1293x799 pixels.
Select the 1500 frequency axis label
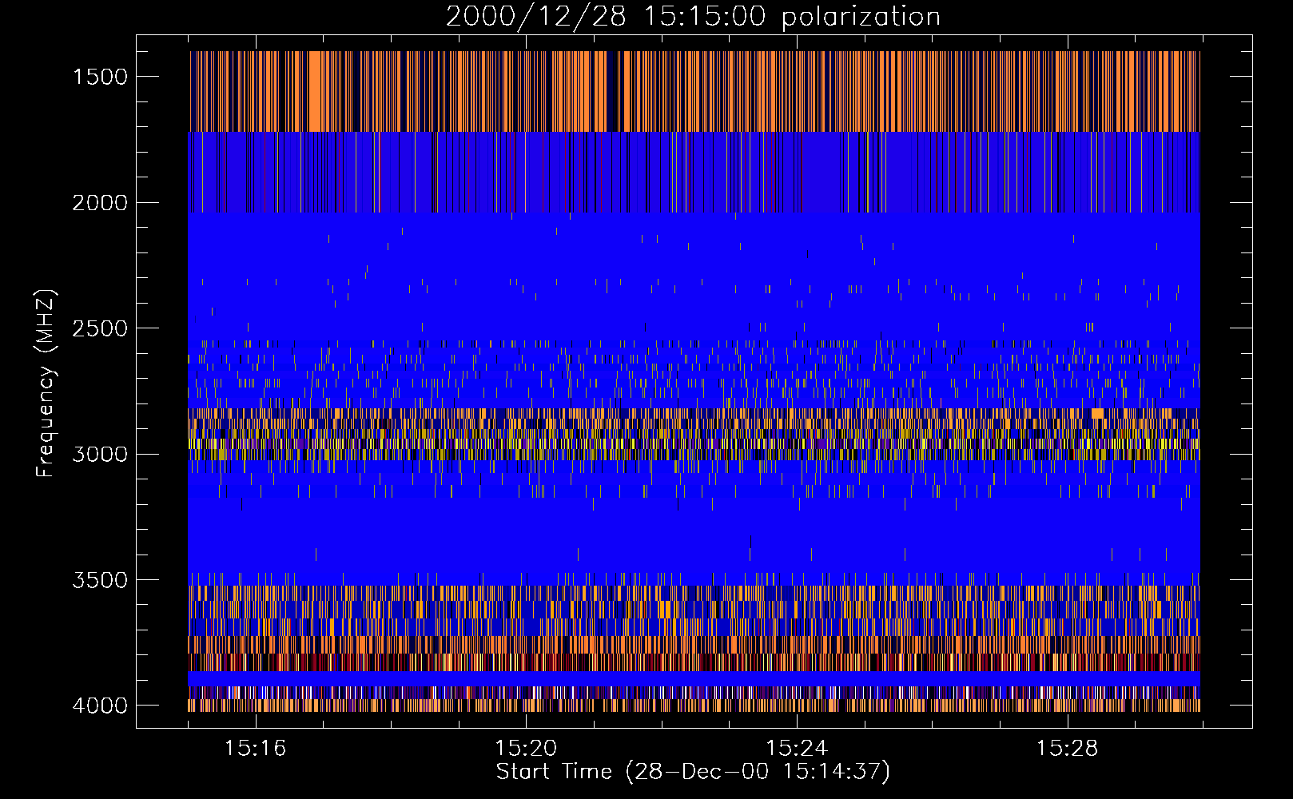click(100, 77)
